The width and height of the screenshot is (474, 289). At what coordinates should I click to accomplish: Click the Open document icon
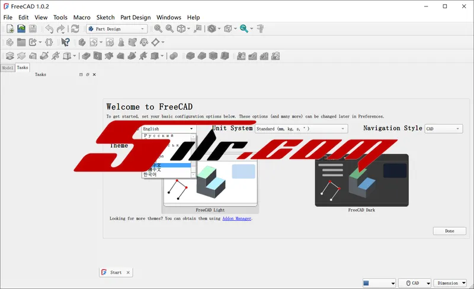[21, 28]
